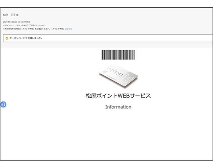Click the barcode image
This screenshot has width=213, height=166.
click(118, 55)
